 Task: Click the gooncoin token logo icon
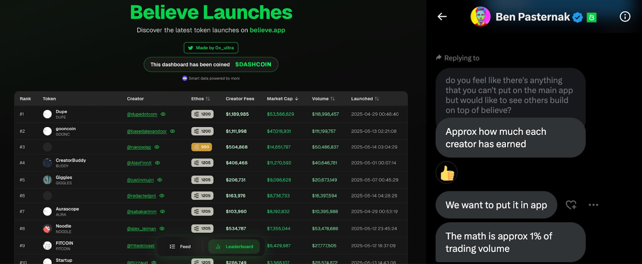[47, 131]
